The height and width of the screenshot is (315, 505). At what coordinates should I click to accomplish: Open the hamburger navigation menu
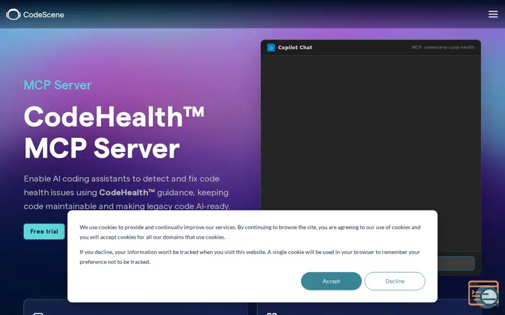pos(493,14)
